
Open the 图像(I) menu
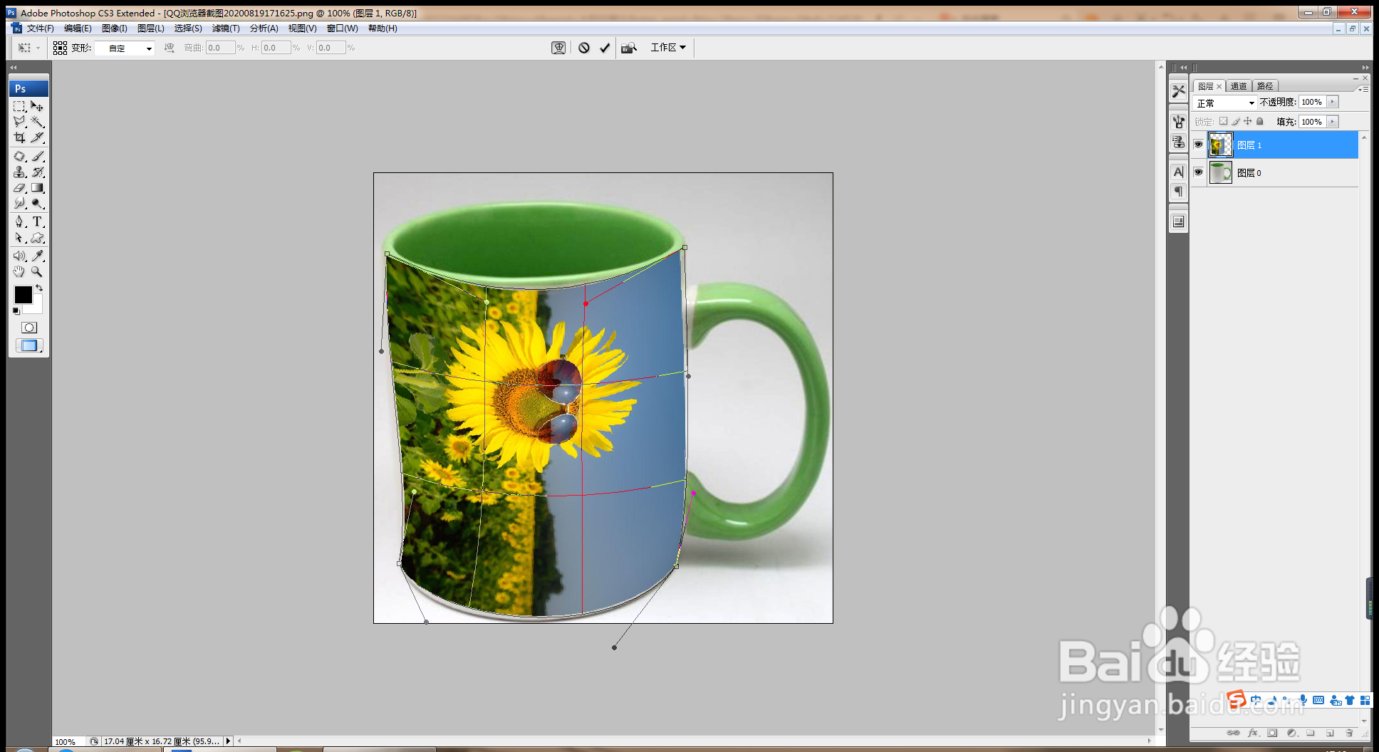[x=115, y=28]
